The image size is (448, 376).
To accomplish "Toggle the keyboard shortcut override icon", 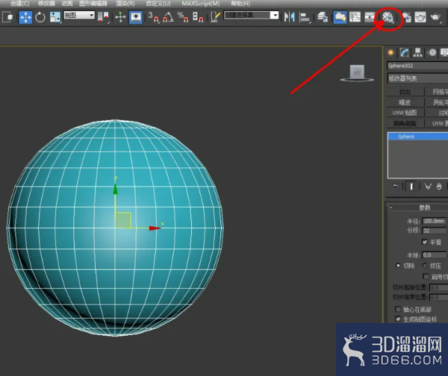I will (136, 17).
